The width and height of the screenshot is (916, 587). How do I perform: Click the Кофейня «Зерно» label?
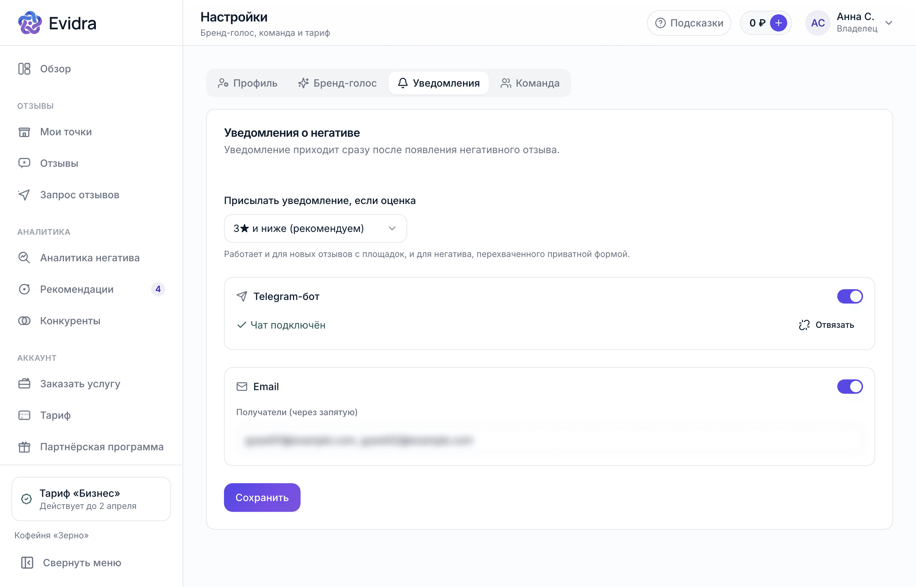click(x=52, y=535)
